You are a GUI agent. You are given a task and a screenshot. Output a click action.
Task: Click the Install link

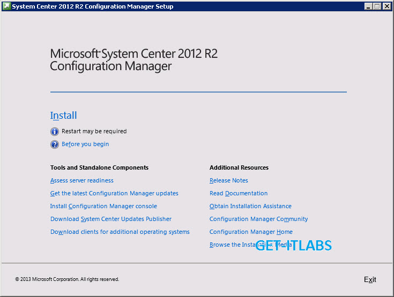[63, 116]
